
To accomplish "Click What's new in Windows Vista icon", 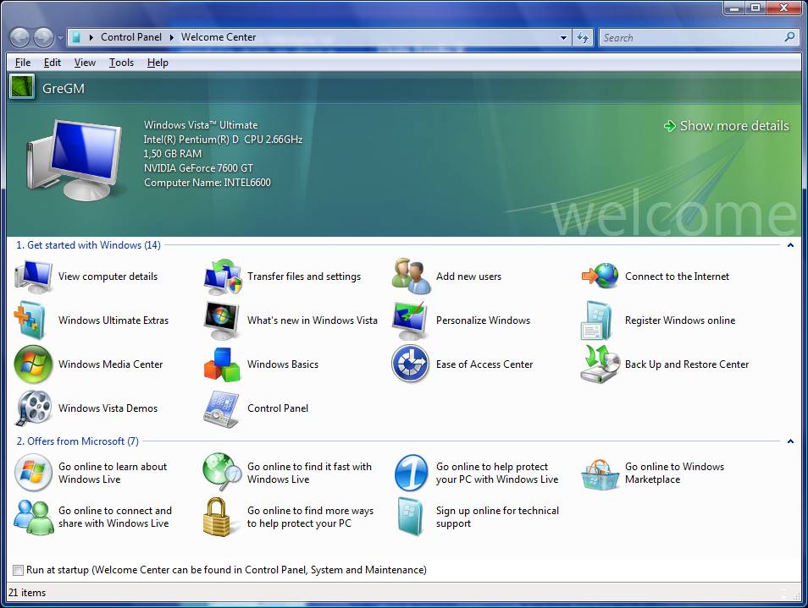I will (x=222, y=320).
